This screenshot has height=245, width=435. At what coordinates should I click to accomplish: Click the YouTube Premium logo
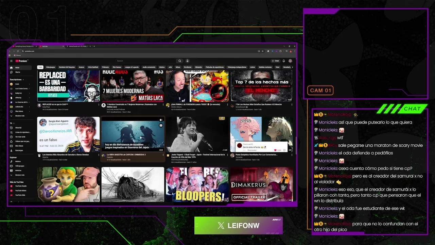[21, 61]
